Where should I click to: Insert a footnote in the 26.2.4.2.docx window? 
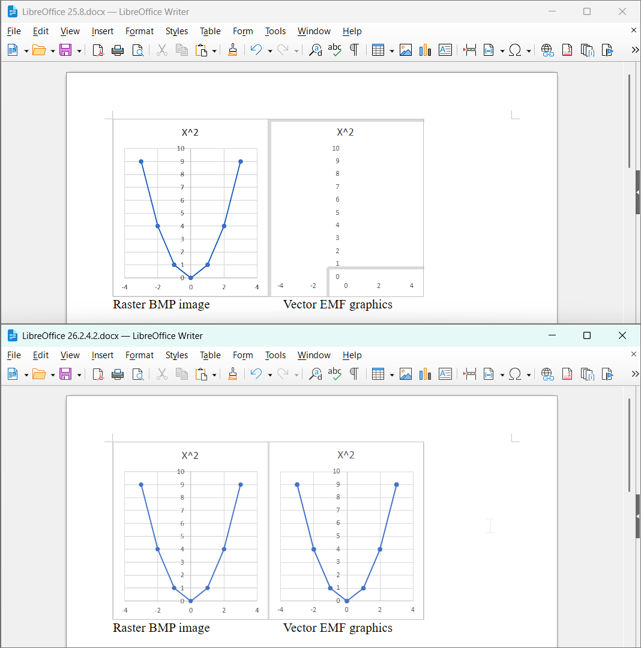click(567, 374)
